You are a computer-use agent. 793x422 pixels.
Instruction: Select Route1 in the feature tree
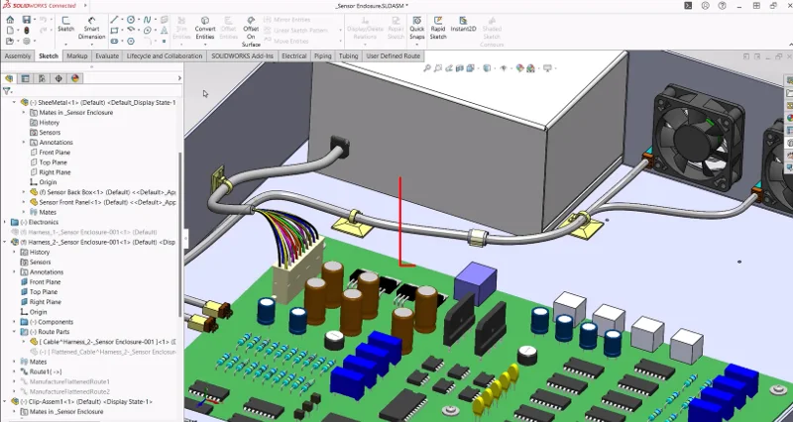coord(48,371)
